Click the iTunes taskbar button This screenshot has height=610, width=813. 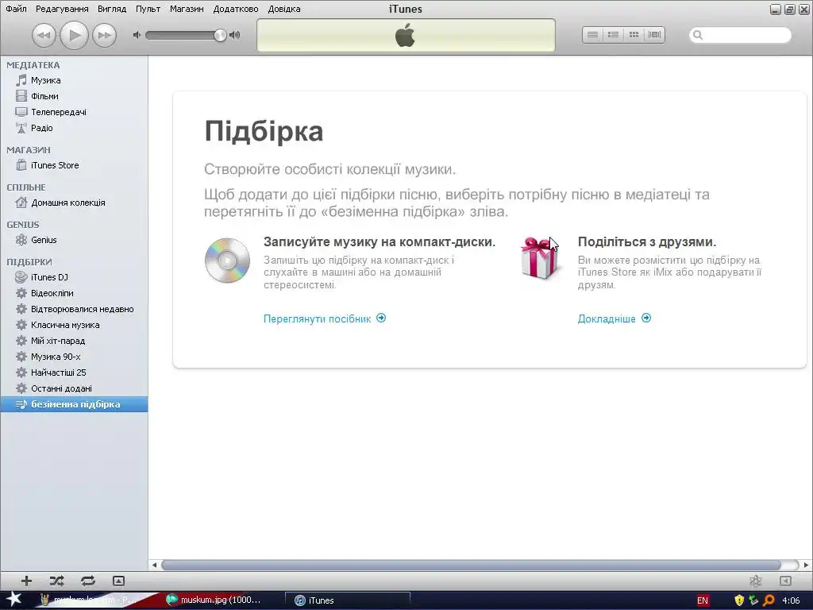(348, 600)
